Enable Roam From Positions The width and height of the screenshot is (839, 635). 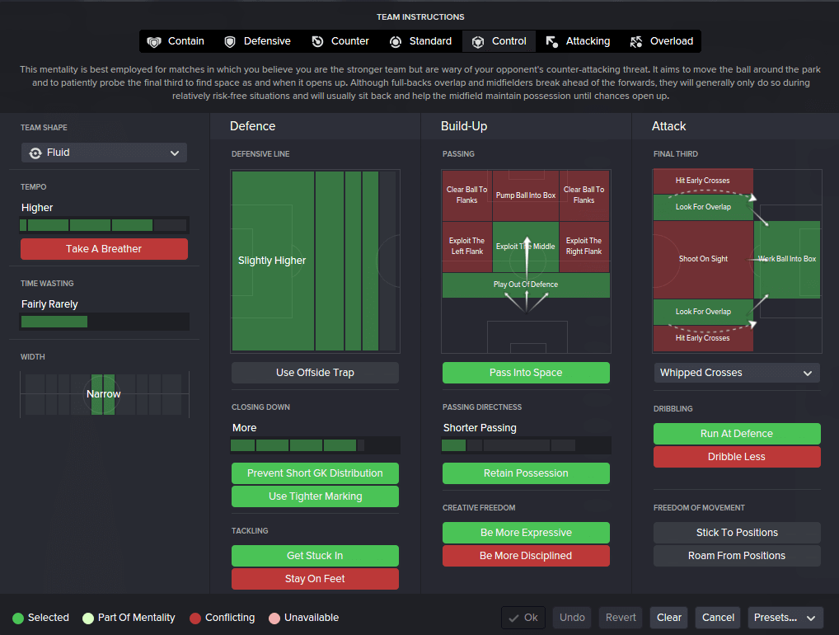point(737,556)
